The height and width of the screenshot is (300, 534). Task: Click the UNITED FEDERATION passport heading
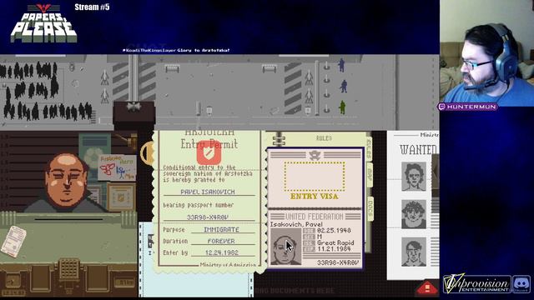[315, 217]
